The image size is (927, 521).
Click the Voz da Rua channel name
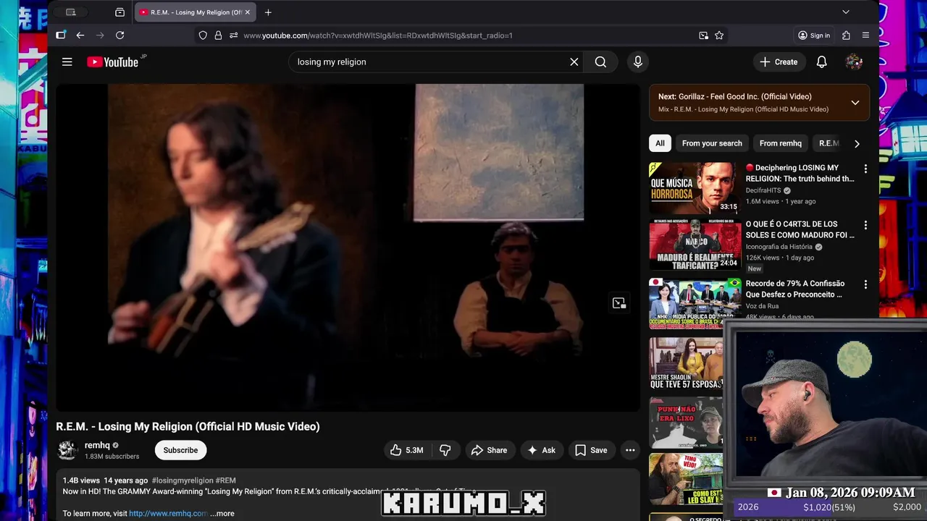[762, 306]
